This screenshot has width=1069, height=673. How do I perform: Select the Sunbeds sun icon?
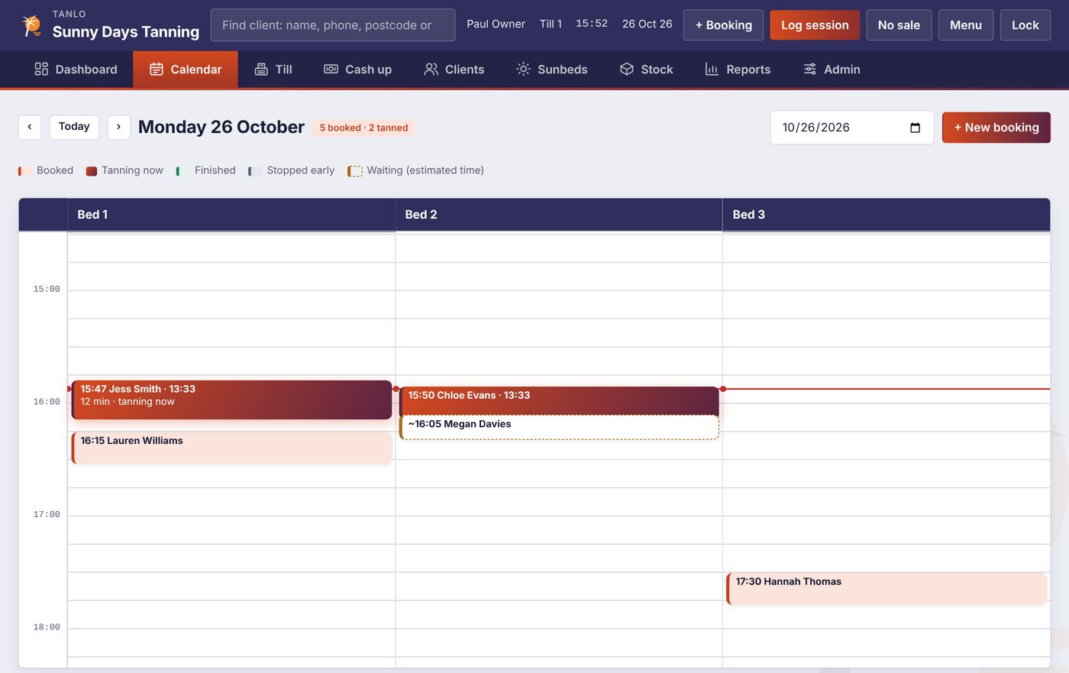(523, 69)
